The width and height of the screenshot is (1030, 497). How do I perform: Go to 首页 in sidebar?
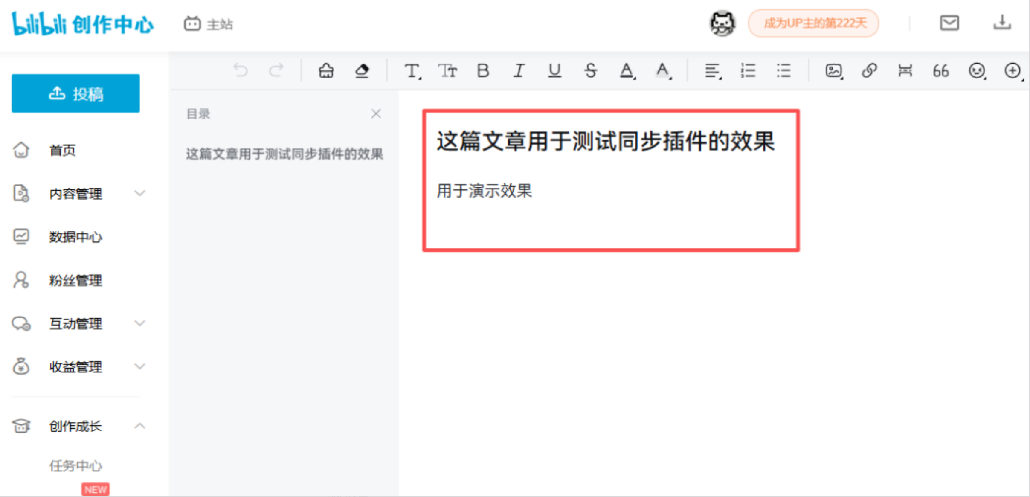click(x=62, y=150)
